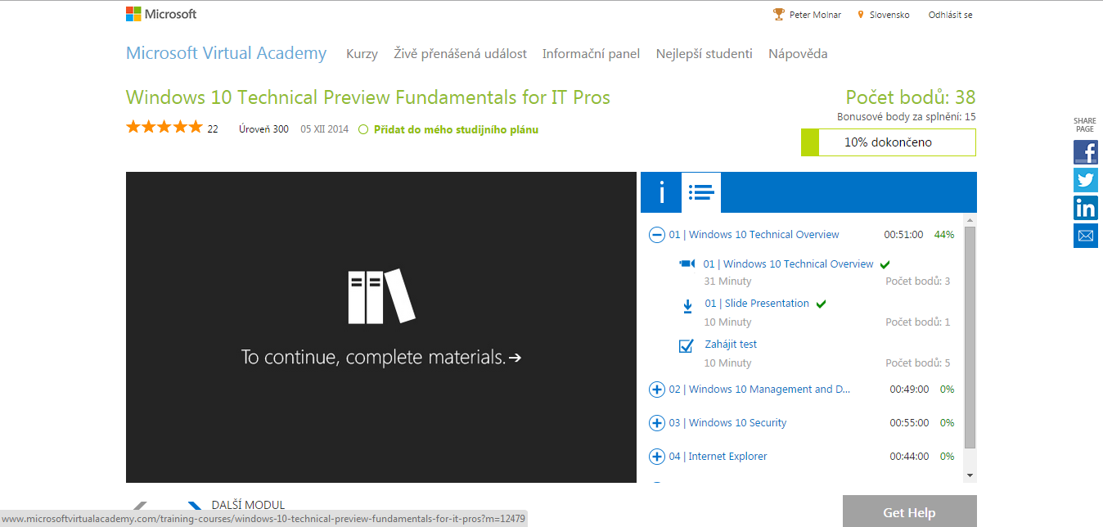Open the course contents list tab

point(701,192)
